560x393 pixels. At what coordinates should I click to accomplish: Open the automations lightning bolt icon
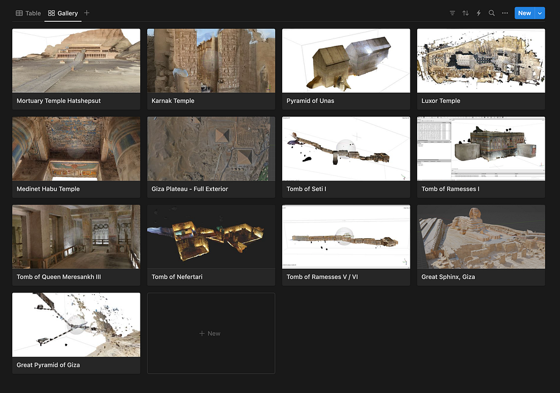tap(479, 13)
